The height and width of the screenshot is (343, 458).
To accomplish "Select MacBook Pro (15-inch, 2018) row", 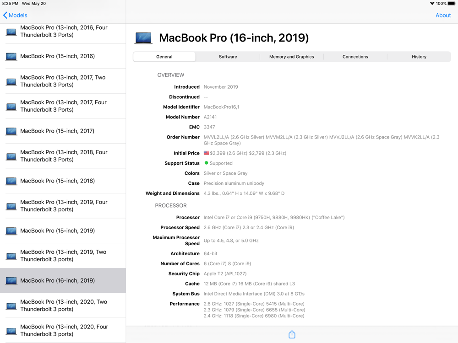I will coord(63,181).
